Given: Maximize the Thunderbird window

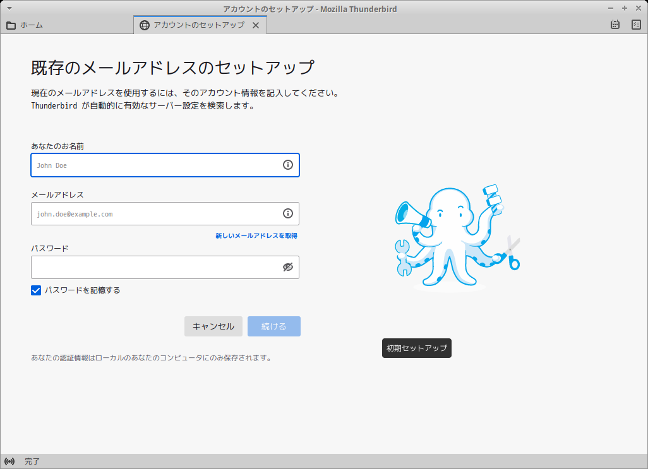Looking at the screenshot, I should (x=625, y=8).
